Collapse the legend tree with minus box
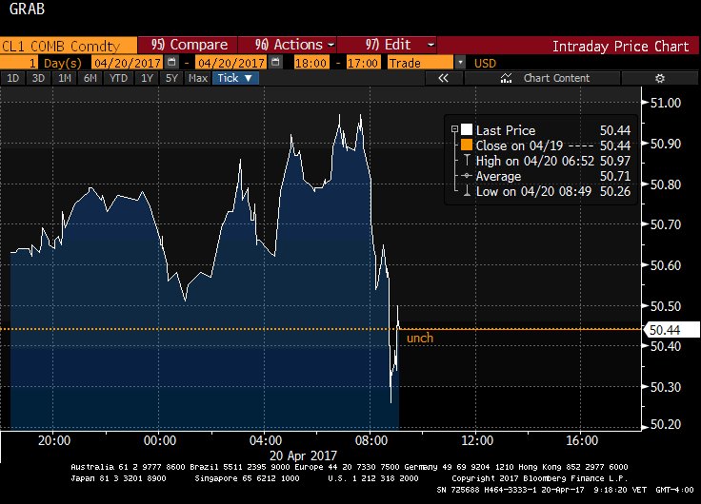Screen dimensions: 701x504 tap(455, 130)
